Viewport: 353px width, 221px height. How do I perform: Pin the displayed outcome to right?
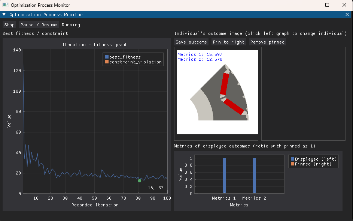[x=228, y=42]
